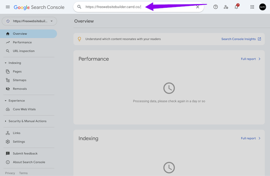
Task: Open the hamburger main menu
Action: click(x=8, y=7)
